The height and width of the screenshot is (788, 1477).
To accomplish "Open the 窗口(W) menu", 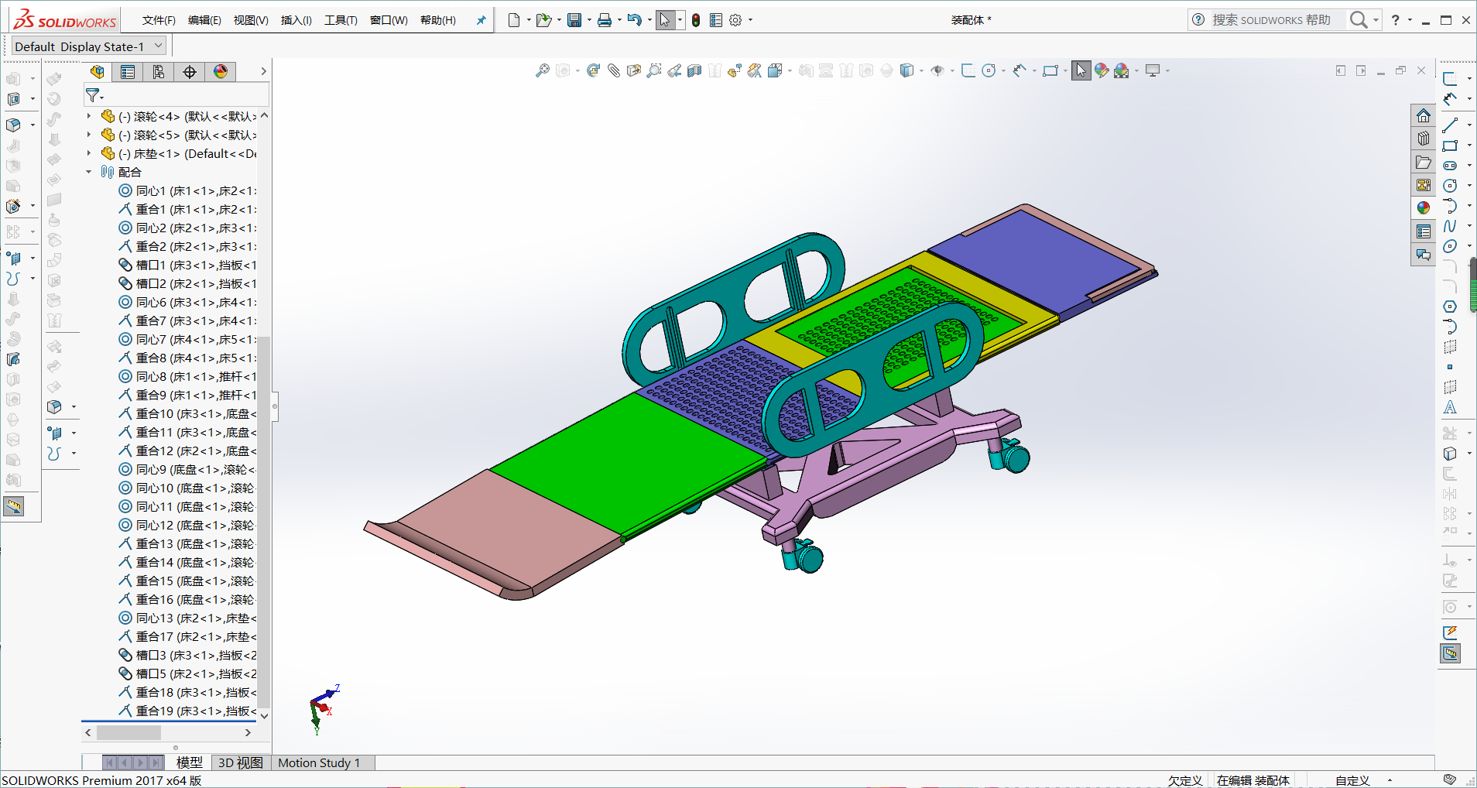I will (389, 20).
